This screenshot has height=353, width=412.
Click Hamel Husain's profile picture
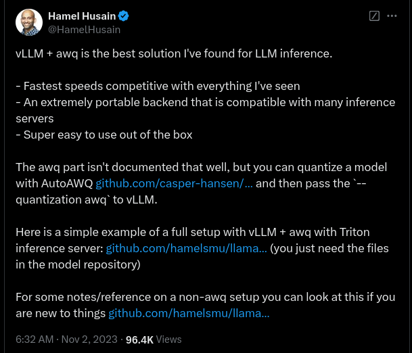[29, 22]
